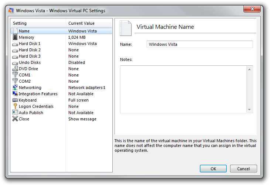The width and height of the screenshot is (270, 185).
Task: Click the Hard Disk 1 drive icon
Action: pos(15,44)
